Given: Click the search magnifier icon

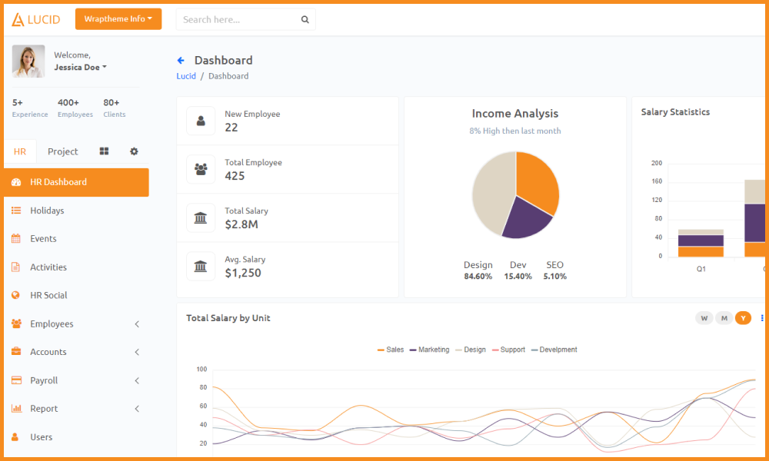Looking at the screenshot, I should pyautogui.click(x=305, y=19).
